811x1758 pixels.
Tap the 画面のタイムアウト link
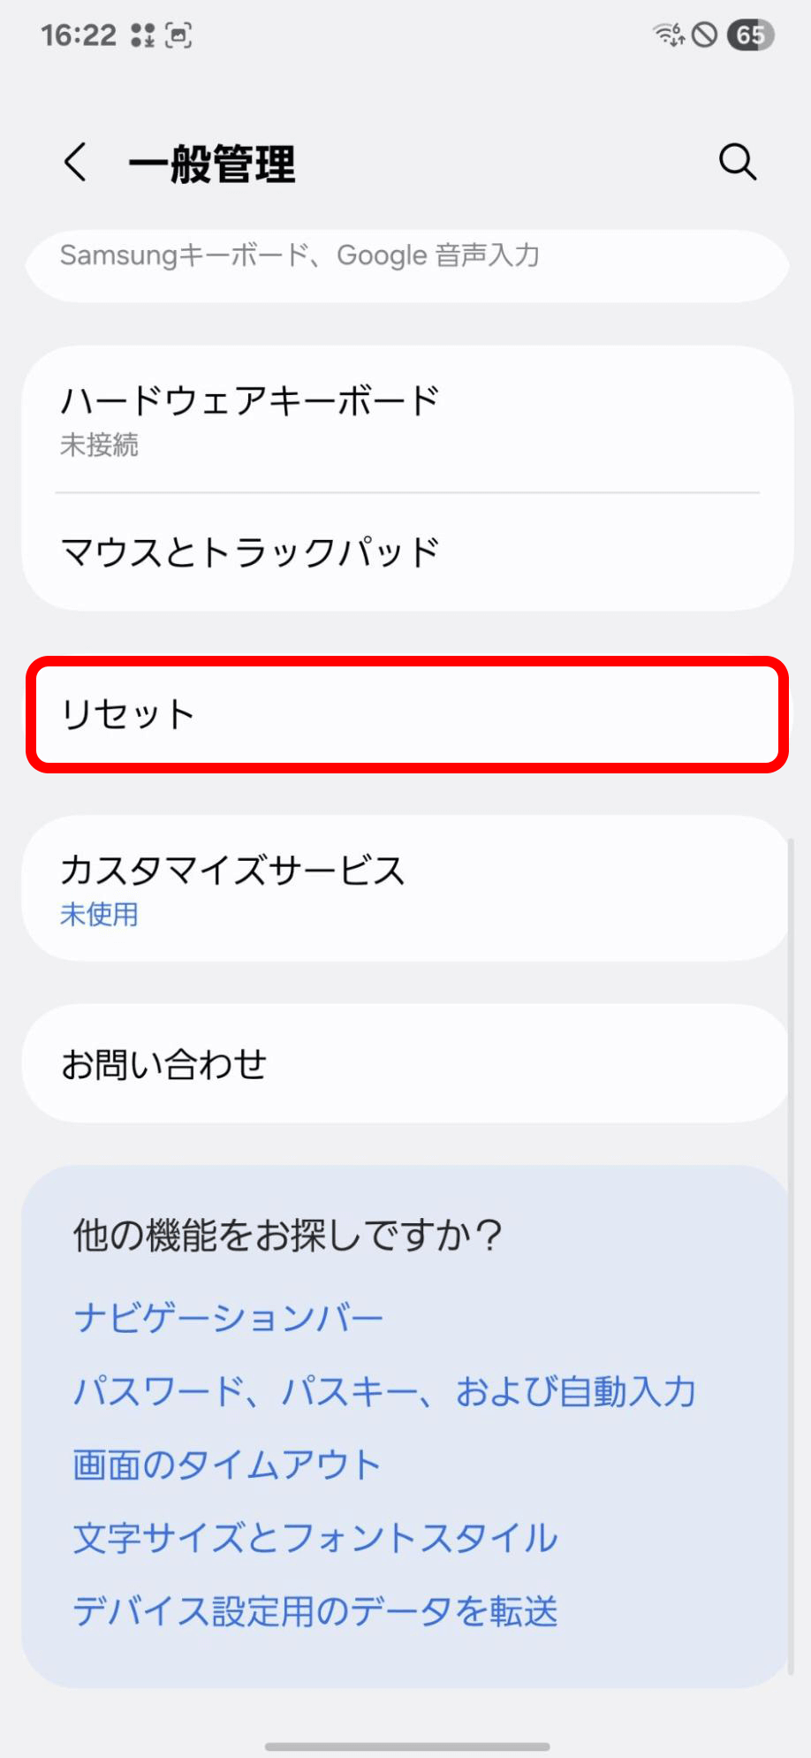pos(226,1465)
